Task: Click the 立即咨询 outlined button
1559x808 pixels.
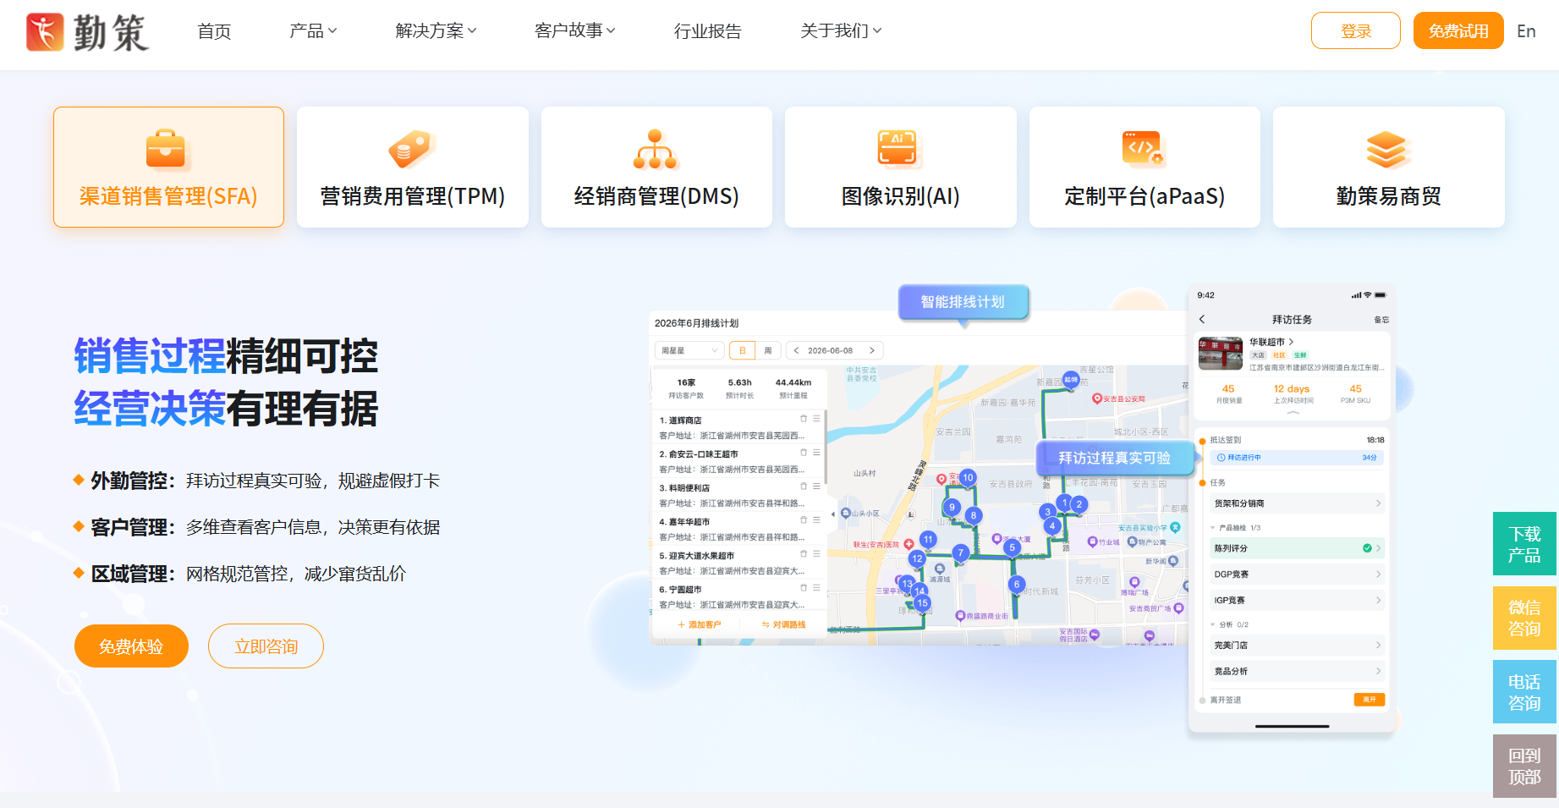Action: click(266, 646)
